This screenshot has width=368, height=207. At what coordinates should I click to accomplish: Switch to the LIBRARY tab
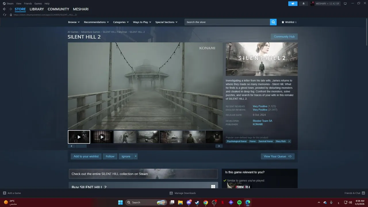point(37,9)
